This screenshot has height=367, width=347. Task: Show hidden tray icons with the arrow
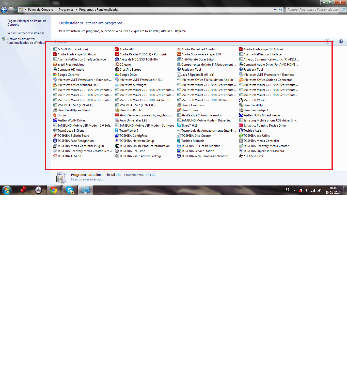pyautogui.click(x=294, y=190)
